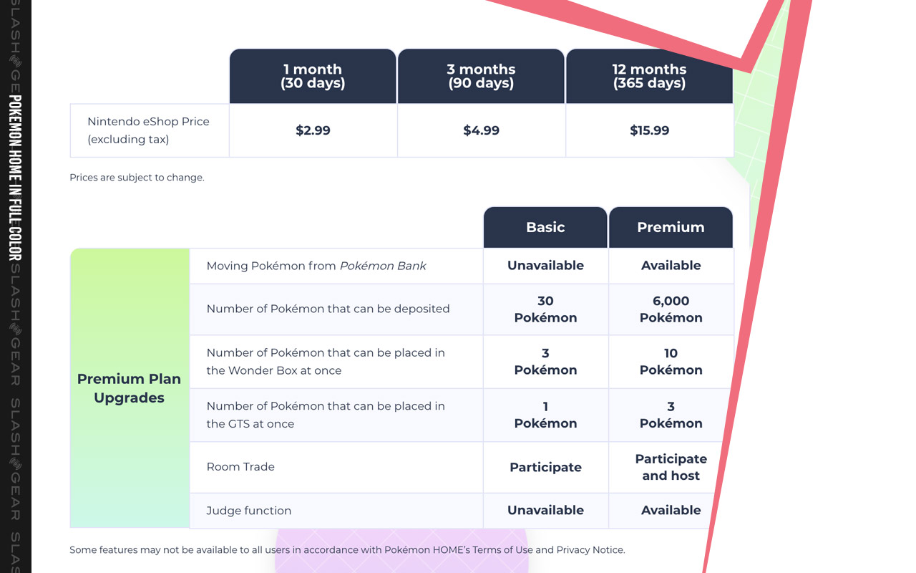The width and height of the screenshot is (916, 573).
Task: Click Unavailable in the Judge function row
Action: pos(545,511)
